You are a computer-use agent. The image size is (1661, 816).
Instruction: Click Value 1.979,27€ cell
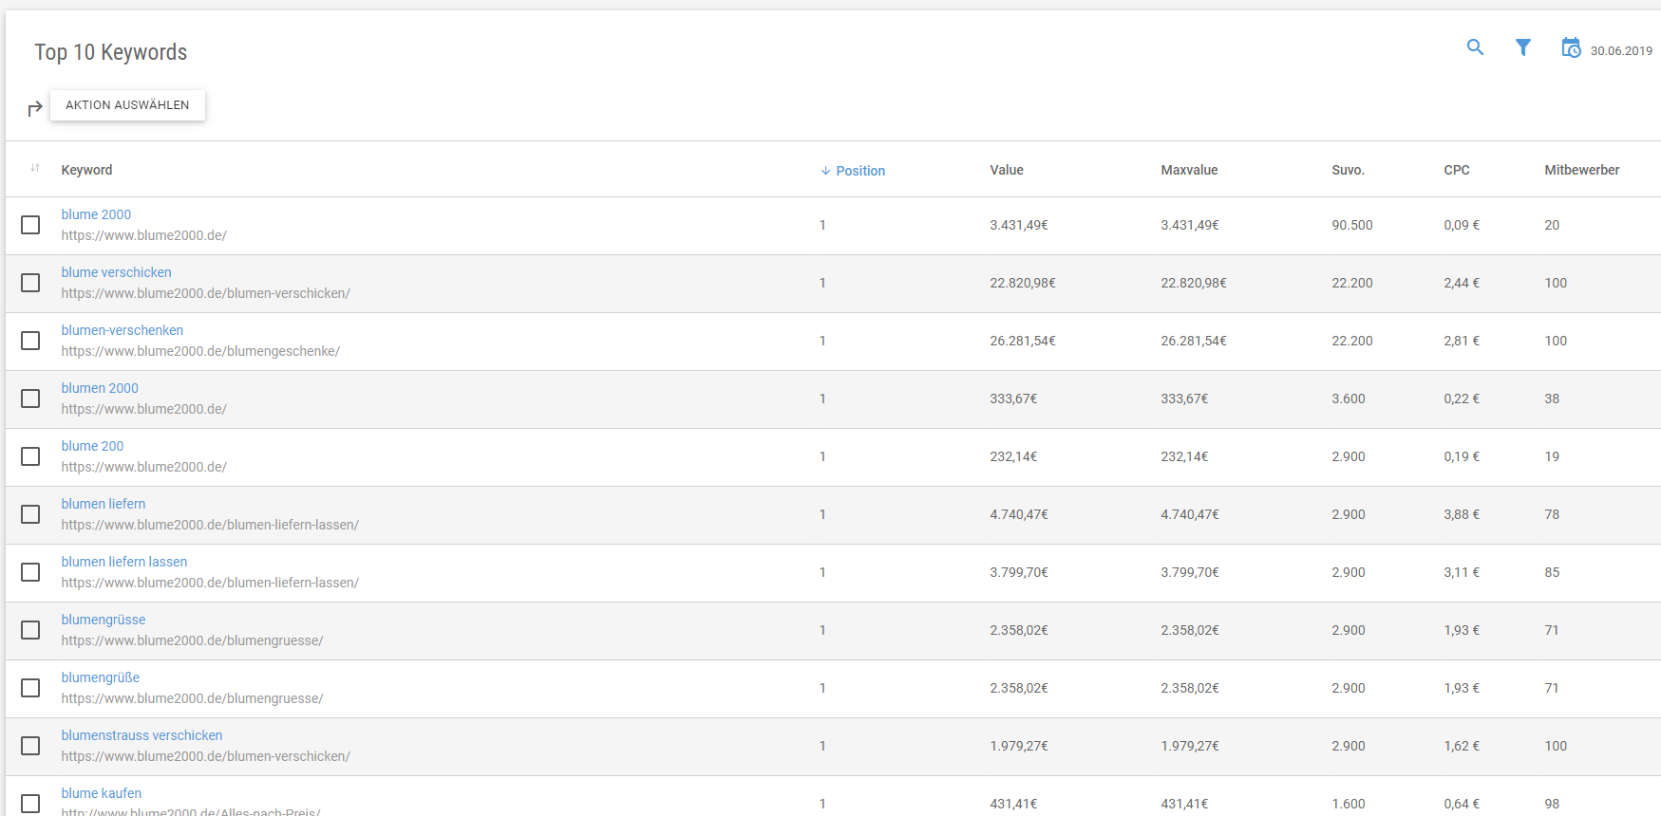point(1019,746)
